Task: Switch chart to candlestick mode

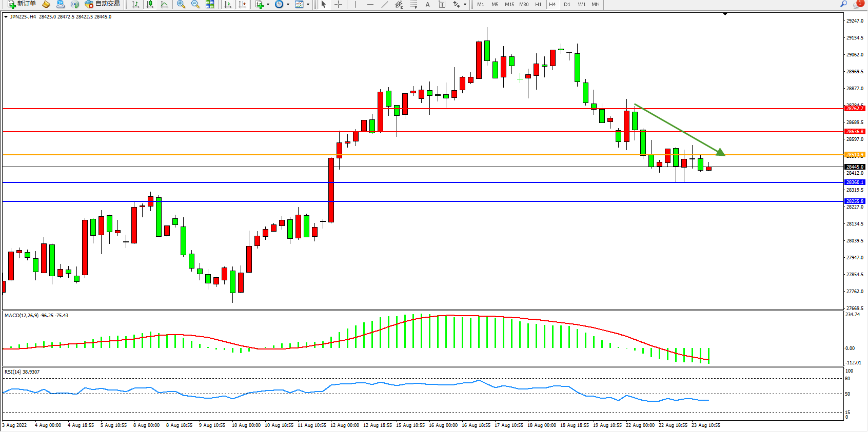Action: click(150, 4)
